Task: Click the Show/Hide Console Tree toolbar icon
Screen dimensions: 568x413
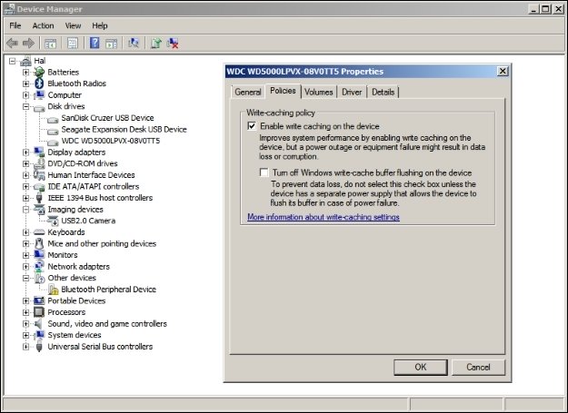Action: (50, 44)
